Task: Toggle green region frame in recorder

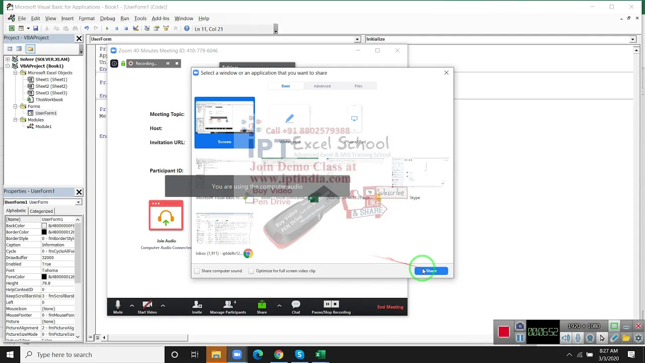Action: pyautogui.click(x=614, y=326)
